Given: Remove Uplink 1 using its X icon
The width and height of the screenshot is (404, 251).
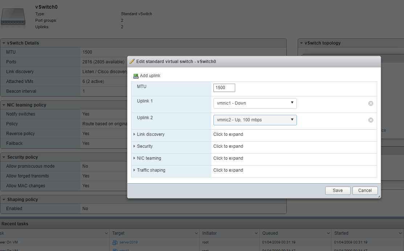Looking at the screenshot, I should pyautogui.click(x=371, y=103).
